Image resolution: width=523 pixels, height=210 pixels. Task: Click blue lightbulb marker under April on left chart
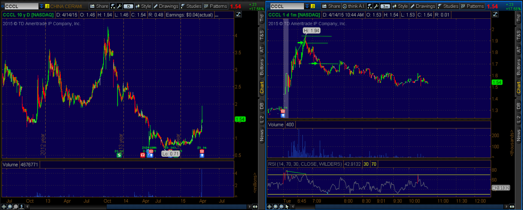[202, 155]
